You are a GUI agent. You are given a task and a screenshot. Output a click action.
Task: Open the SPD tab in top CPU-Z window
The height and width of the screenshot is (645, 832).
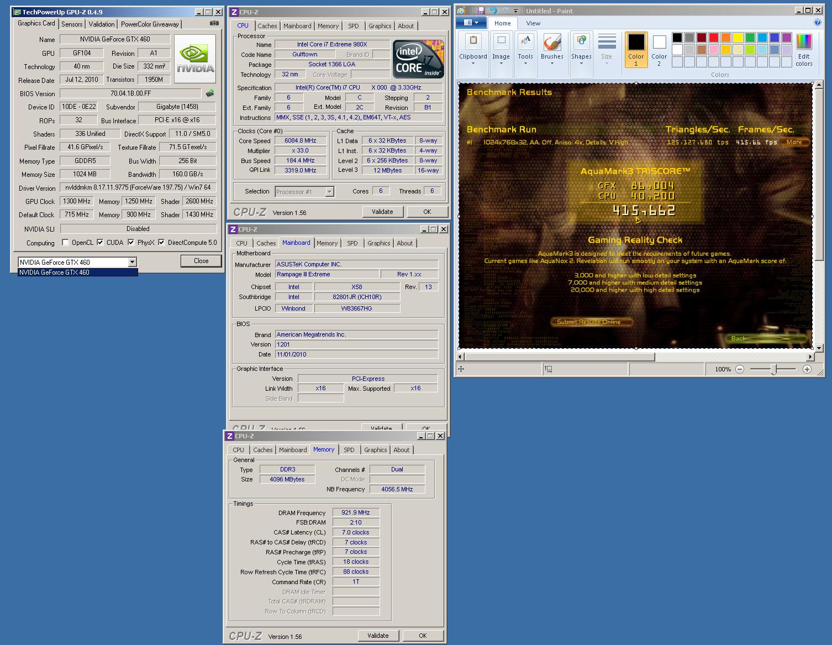tap(353, 26)
